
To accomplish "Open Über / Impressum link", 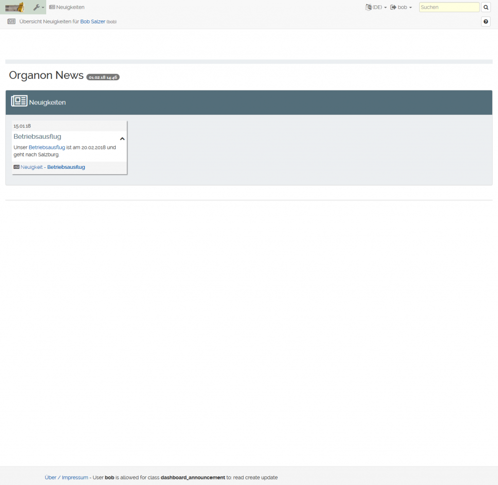I will click(66, 477).
